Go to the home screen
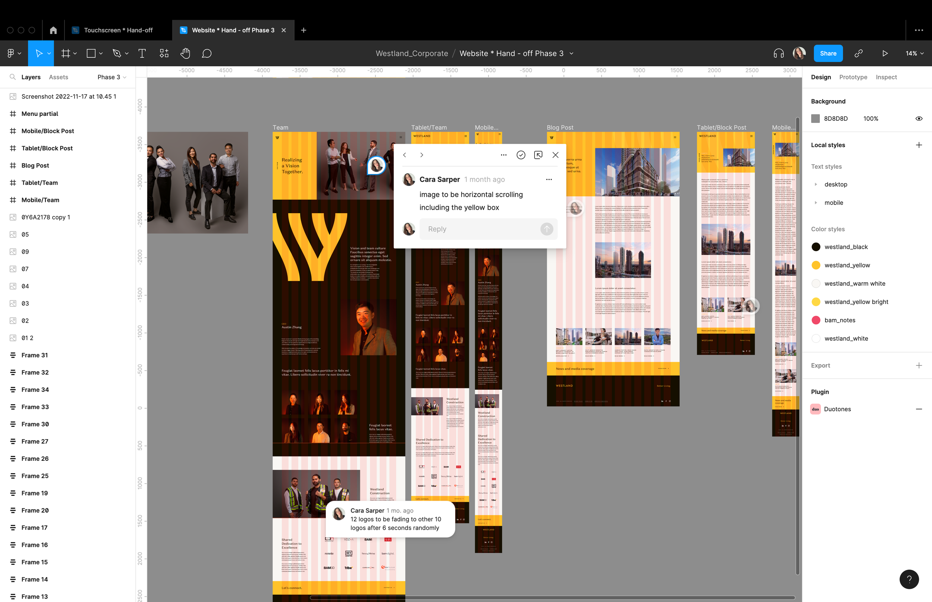This screenshot has height=602, width=932. coord(53,30)
